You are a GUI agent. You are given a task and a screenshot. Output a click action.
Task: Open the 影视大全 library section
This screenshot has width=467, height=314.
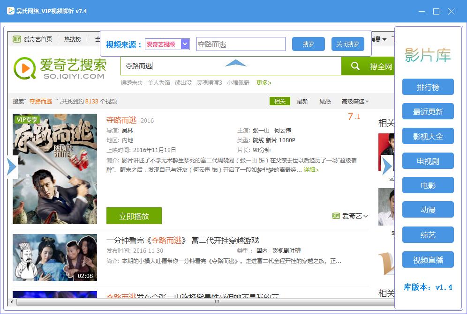[x=428, y=136]
